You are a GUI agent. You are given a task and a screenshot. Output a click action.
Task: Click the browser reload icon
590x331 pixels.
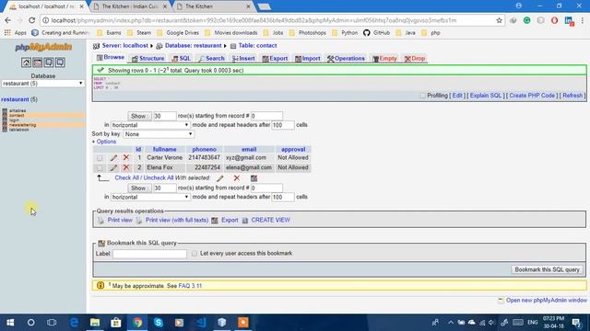coord(32,20)
